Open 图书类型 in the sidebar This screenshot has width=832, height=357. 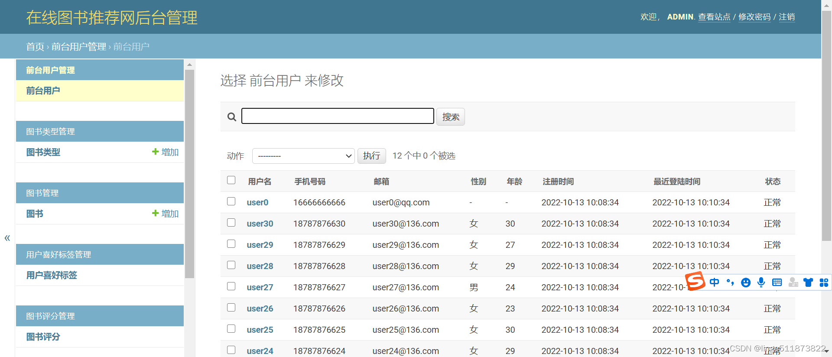click(x=43, y=152)
